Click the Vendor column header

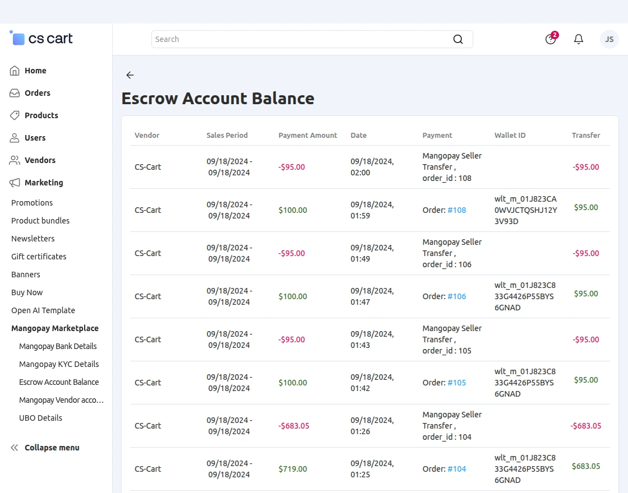147,136
